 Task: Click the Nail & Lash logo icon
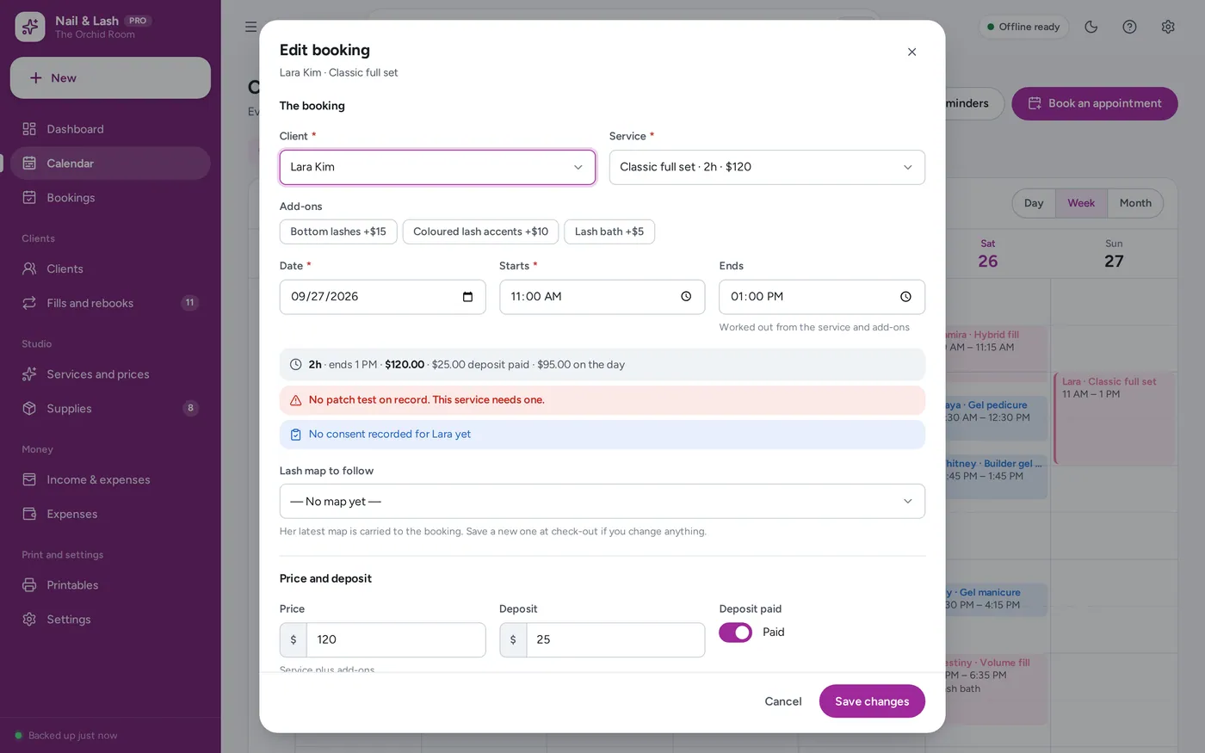(x=30, y=27)
